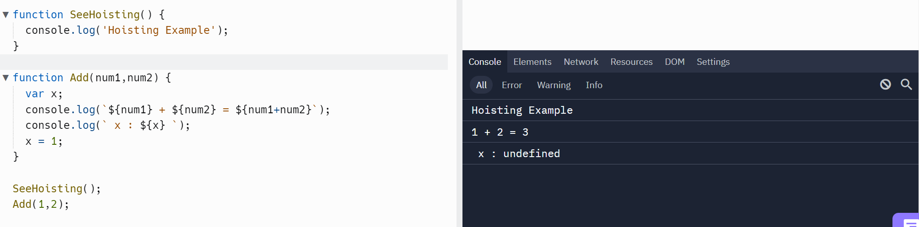This screenshot has height=227, width=919.
Task: Select the '1 + 2 = 3' console output
Action: pos(690,132)
